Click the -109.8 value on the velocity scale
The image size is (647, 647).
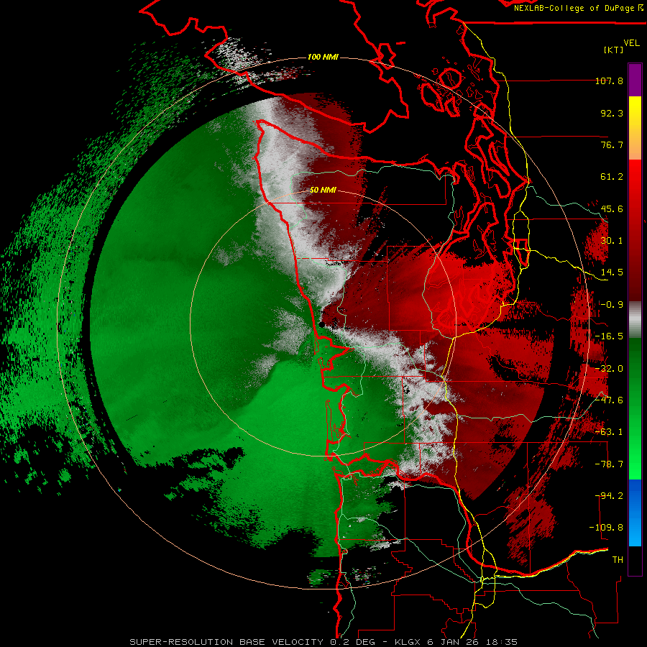(x=606, y=528)
